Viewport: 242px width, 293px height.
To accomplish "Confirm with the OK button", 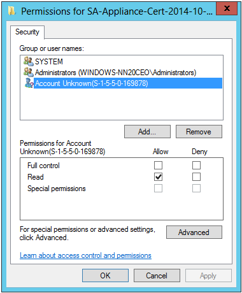I will tap(105, 276).
